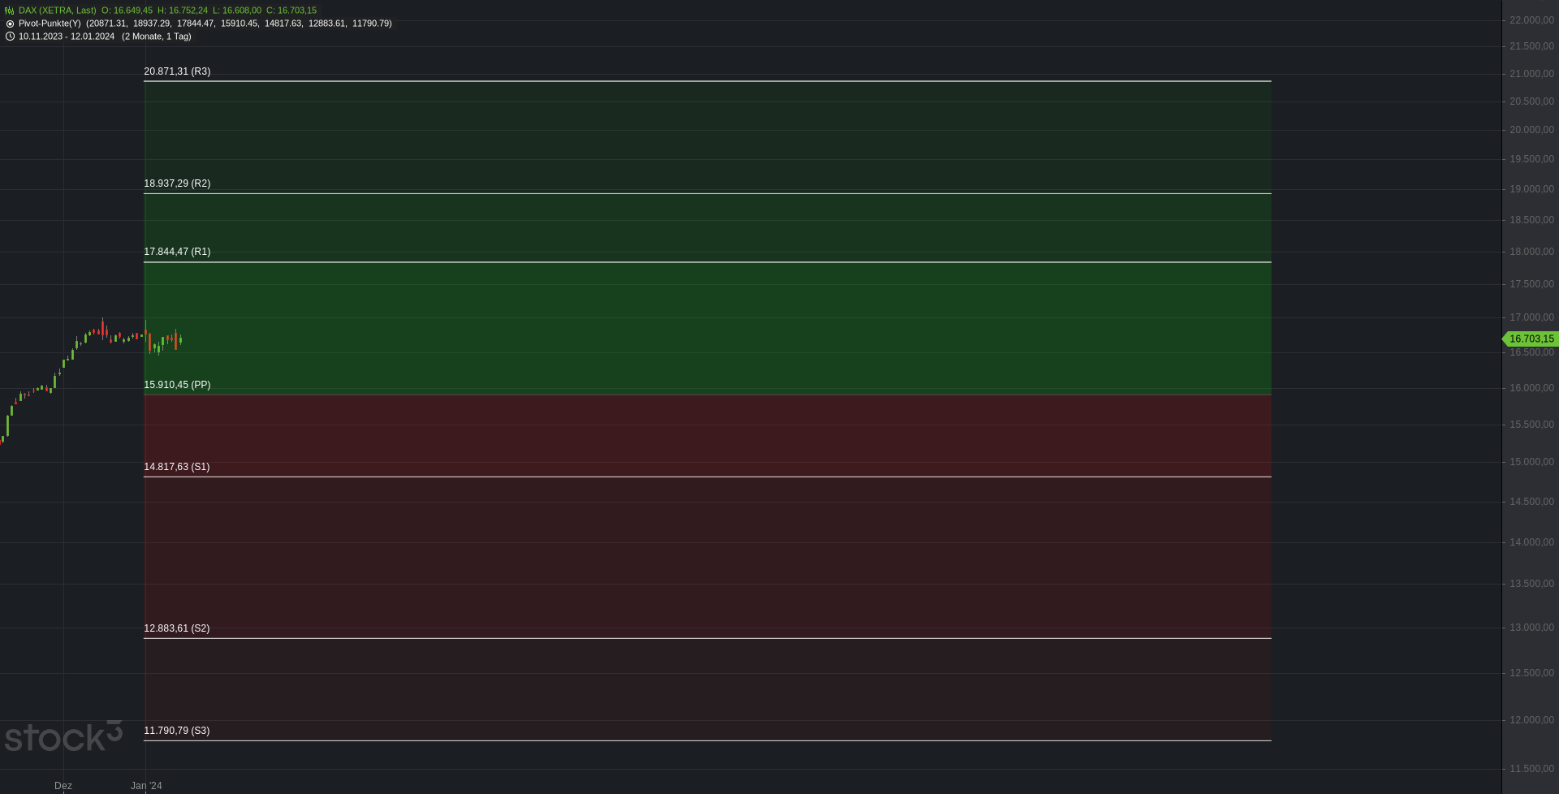This screenshot has width=1559, height=794.
Task: Click the latest candlestick in January
Action: (x=180, y=340)
